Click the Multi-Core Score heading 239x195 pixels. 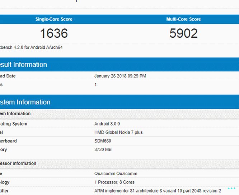click(x=183, y=19)
